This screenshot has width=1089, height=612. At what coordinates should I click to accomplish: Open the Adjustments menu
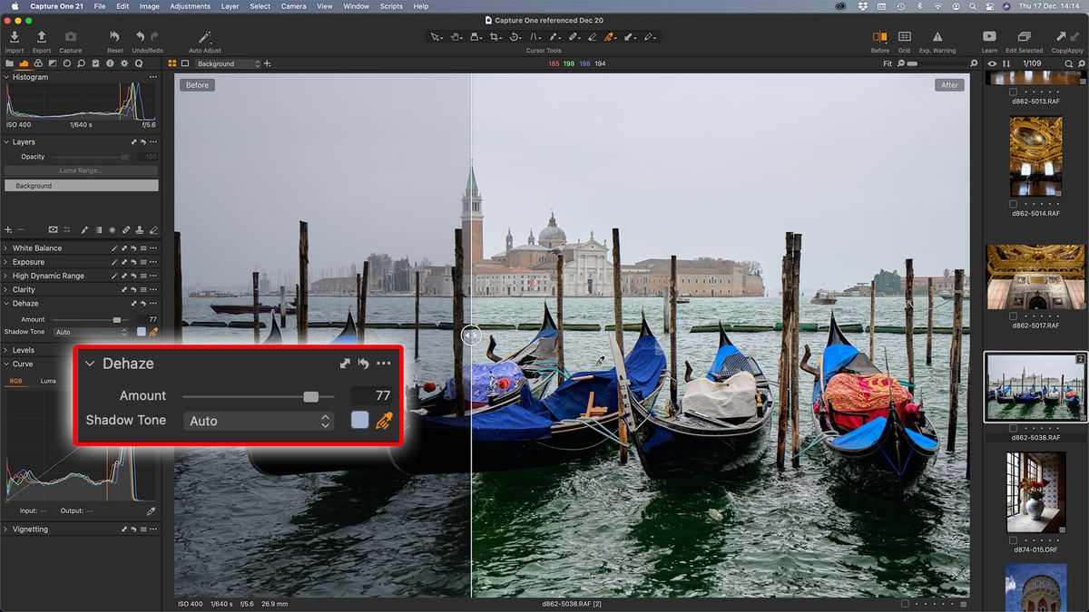190,6
